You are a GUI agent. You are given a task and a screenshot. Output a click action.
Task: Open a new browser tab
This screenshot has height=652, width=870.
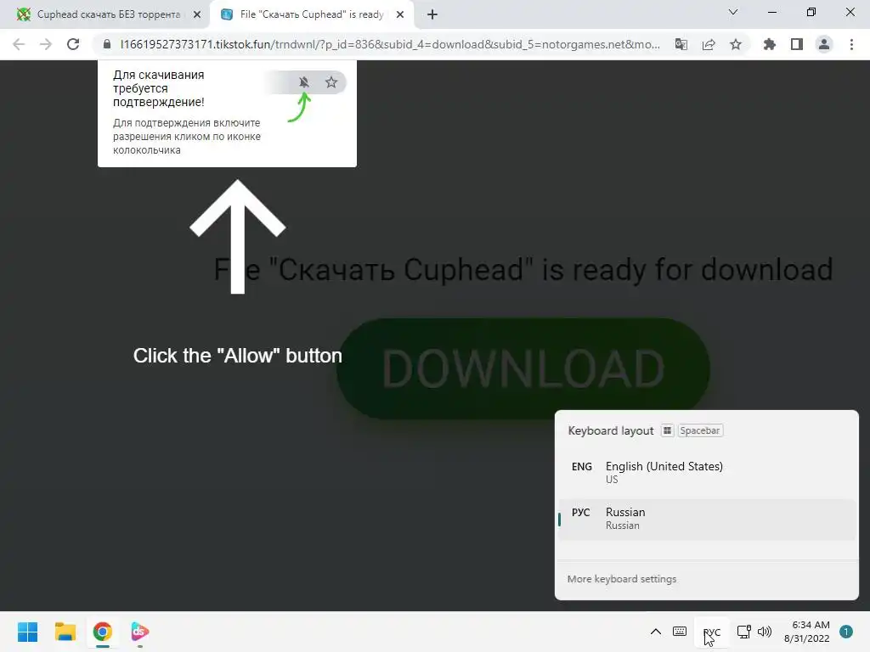tap(432, 14)
